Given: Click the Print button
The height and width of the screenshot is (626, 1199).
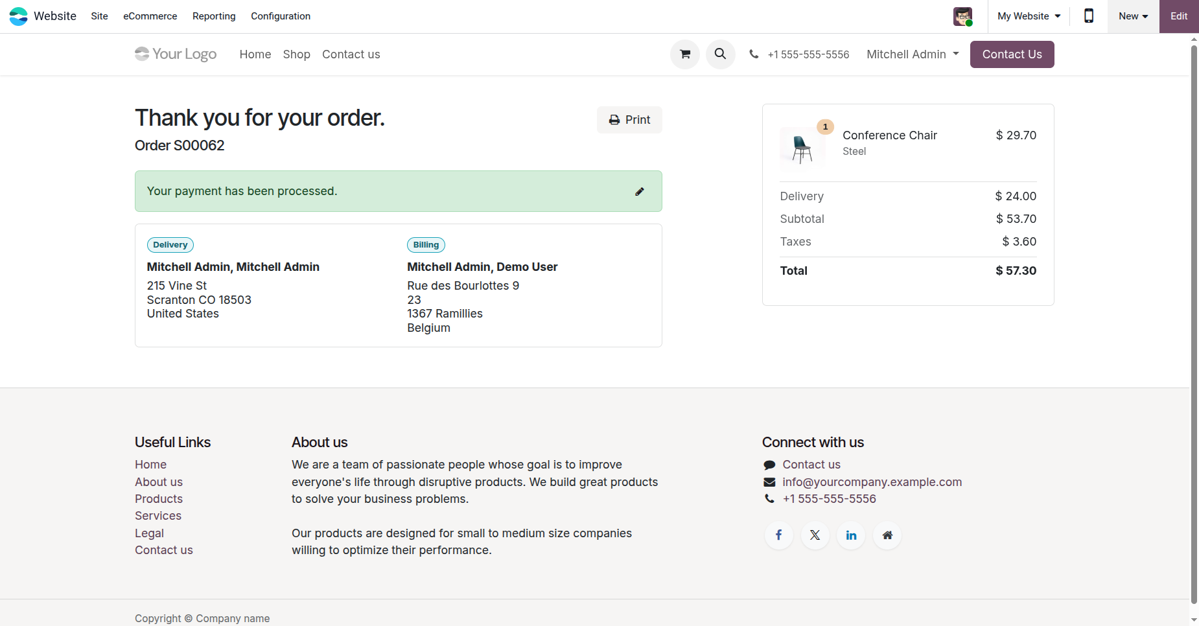Looking at the screenshot, I should pos(629,120).
